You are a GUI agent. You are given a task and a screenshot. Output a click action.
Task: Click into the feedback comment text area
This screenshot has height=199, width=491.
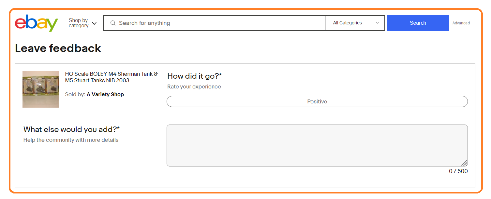(317, 145)
